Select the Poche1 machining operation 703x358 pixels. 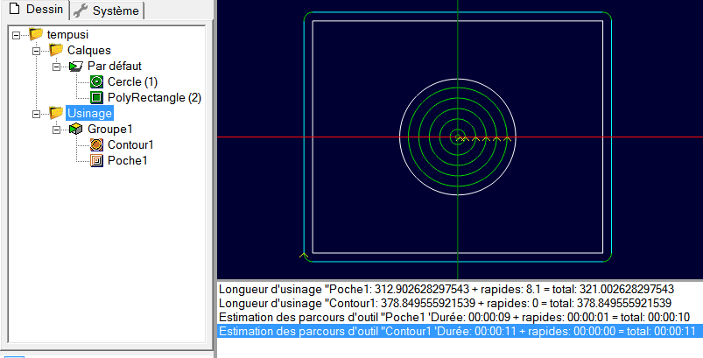128,160
